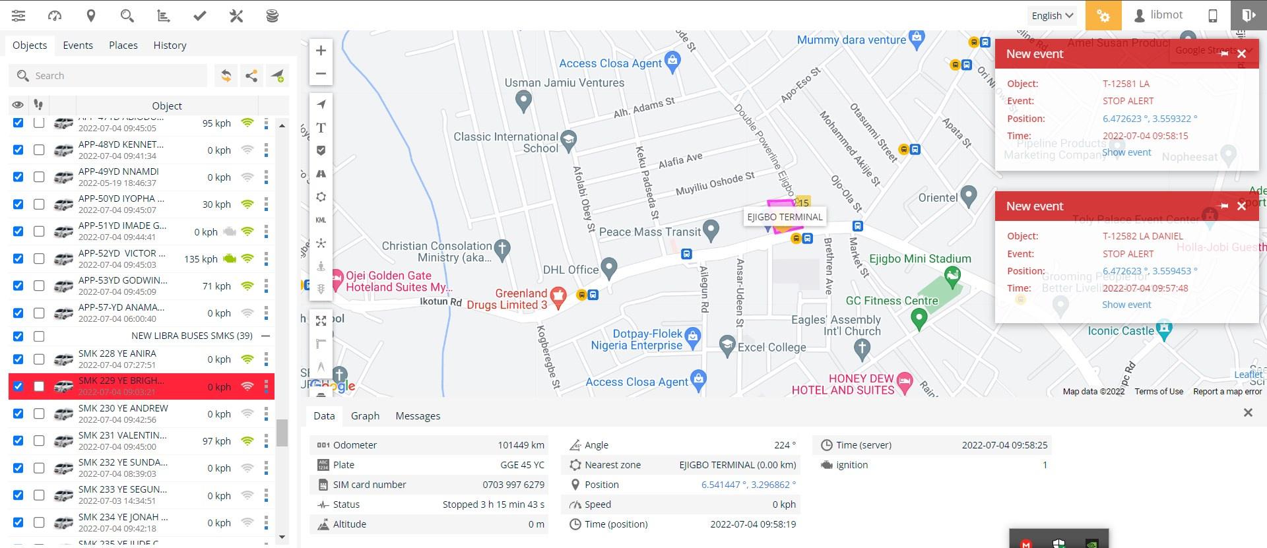Click the Terms of Use map link
Image resolution: width=1267 pixels, height=548 pixels.
[1159, 391]
